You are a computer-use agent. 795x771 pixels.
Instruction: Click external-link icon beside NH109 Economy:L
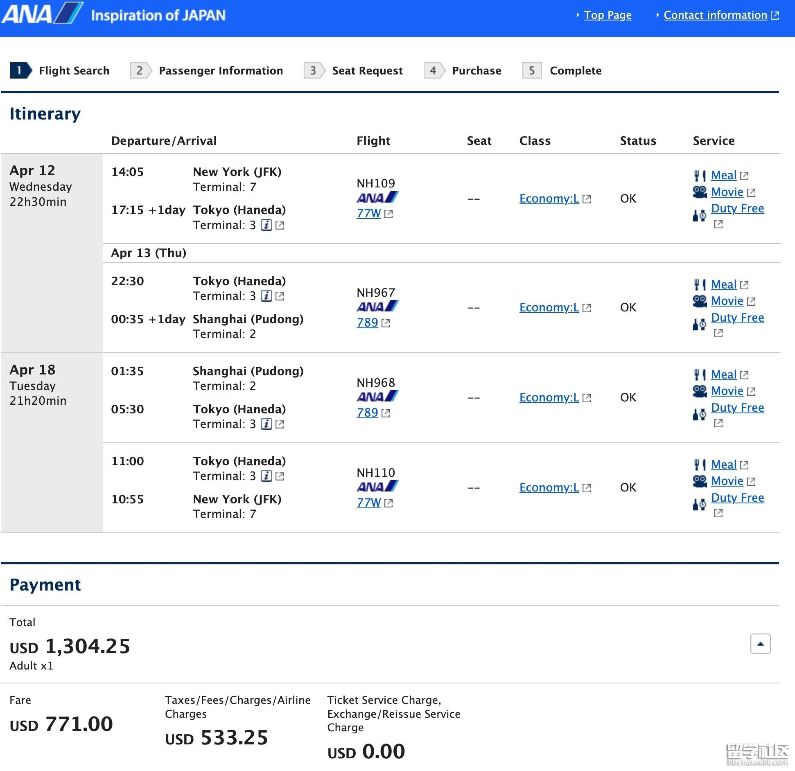tap(587, 199)
